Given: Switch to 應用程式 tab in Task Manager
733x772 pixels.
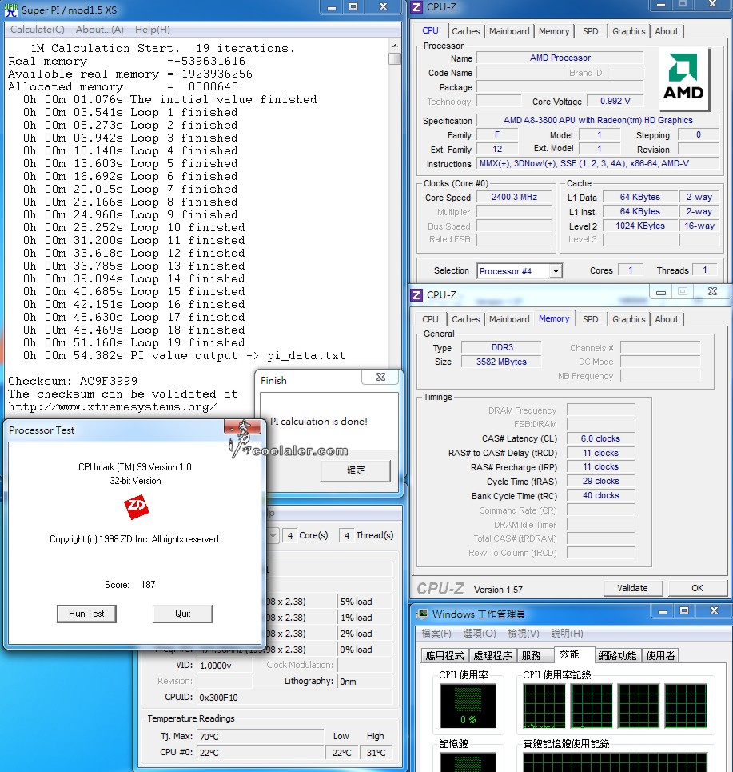Looking at the screenshot, I should [444, 655].
